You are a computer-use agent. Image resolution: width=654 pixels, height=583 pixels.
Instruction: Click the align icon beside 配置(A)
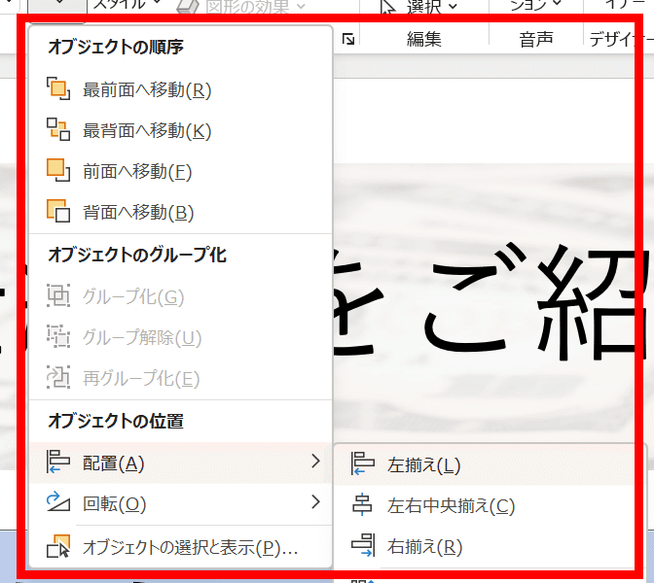(x=58, y=462)
